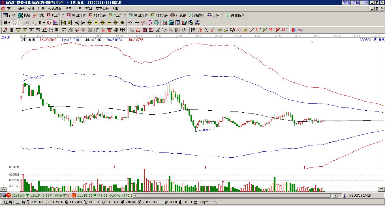Click the horizontal scrollbar left arrow
This screenshot has width=385, height=206.
click(x=135, y=196)
